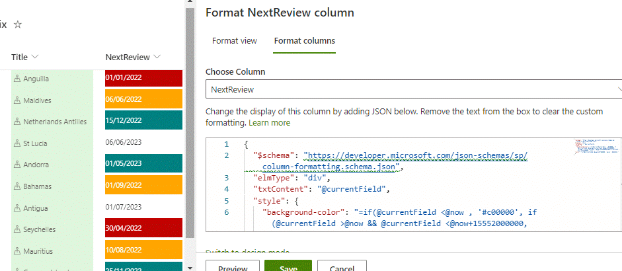Click the icon beside Netherlands Antilles
The height and width of the screenshot is (271, 622).
pos(17,122)
